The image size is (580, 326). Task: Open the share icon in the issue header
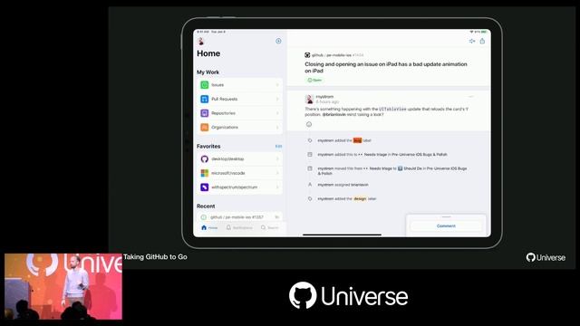(482, 41)
